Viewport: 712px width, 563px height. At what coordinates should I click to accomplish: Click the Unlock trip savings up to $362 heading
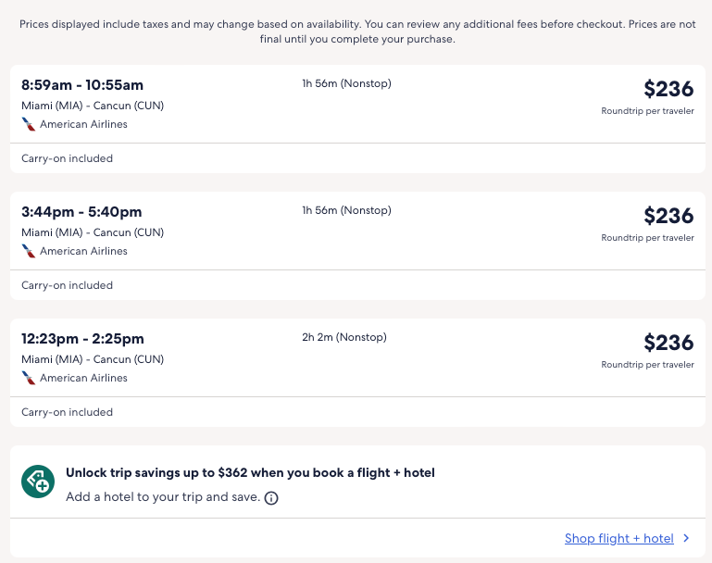[250, 473]
